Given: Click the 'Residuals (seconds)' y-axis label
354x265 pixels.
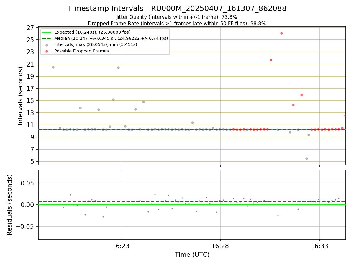Looking at the screenshot, I should [10, 205].
